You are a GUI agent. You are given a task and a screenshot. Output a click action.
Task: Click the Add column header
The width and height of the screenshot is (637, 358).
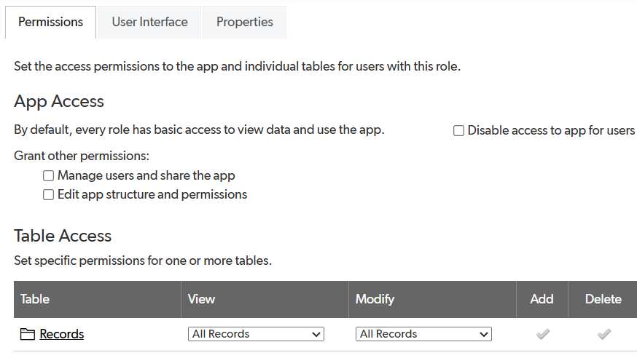click(542, 299)
